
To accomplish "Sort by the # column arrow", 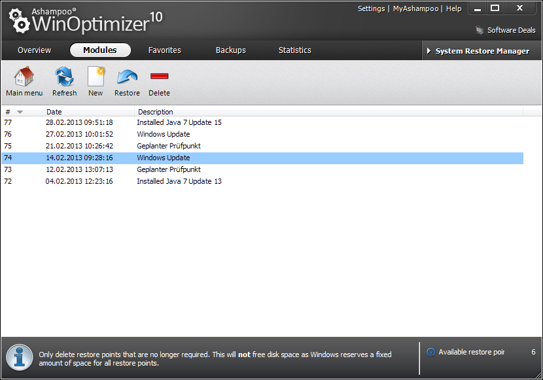I will click(20, 112).
